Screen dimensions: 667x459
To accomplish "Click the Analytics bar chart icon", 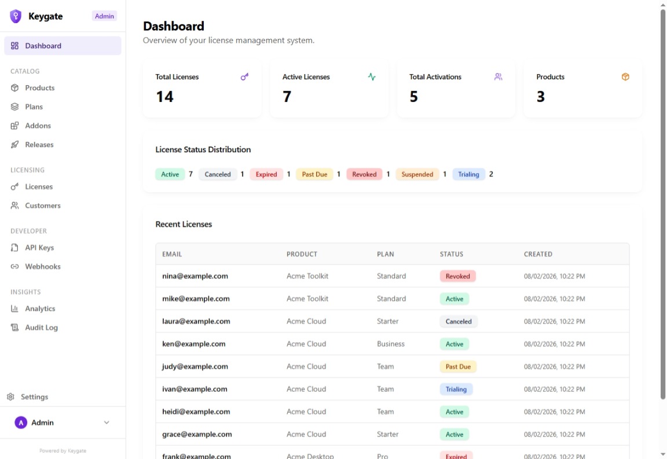I will [14, 309].
